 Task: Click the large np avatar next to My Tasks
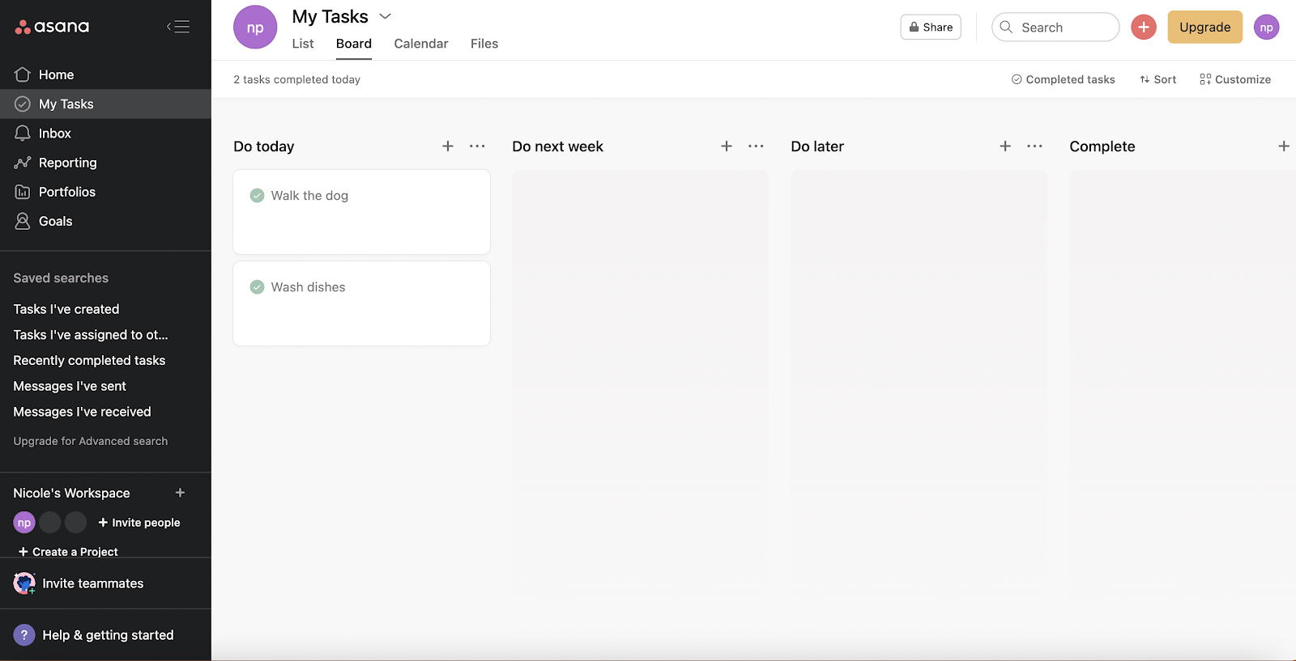(x=255, y=28)
